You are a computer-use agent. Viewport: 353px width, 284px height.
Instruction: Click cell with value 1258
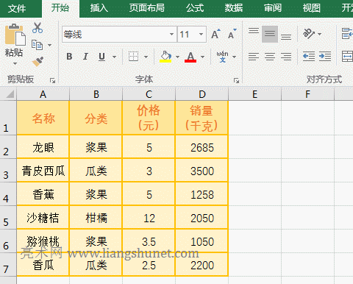202,194
